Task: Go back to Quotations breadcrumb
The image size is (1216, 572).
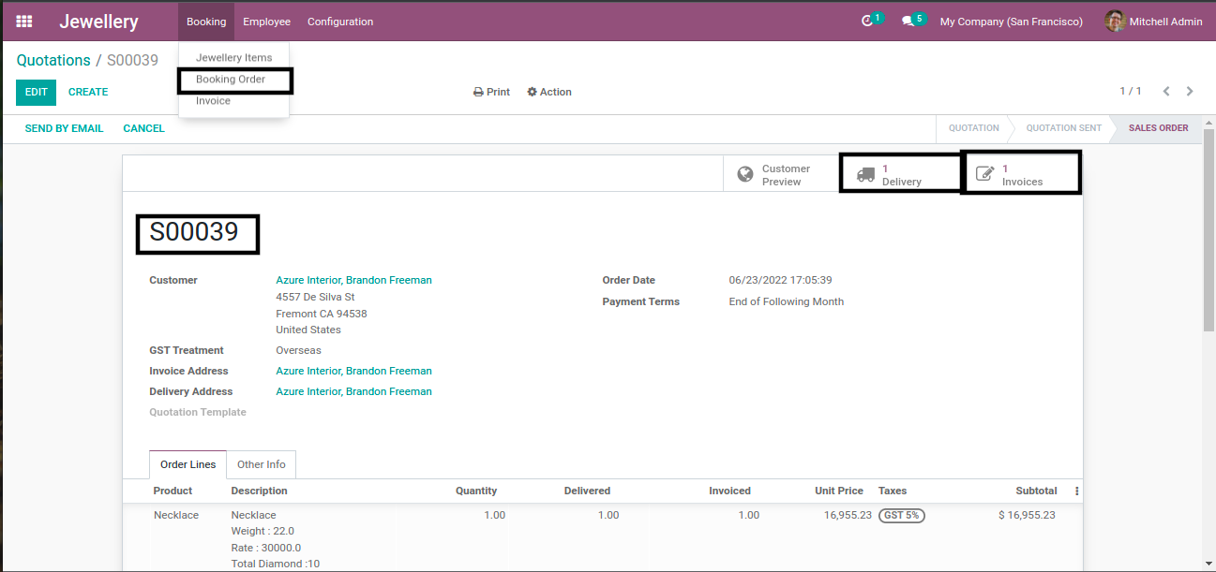Action: (x=53, y=60)
